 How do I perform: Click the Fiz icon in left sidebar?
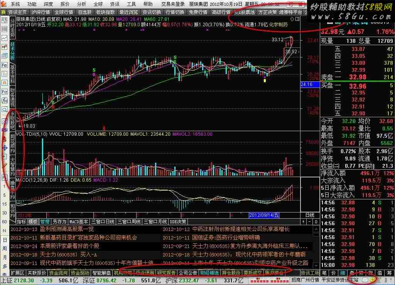click(x=5, y=92)
